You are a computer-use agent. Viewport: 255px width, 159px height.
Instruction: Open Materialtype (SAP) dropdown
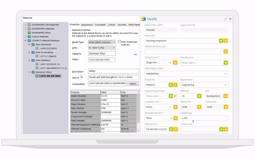click(225, 74)
